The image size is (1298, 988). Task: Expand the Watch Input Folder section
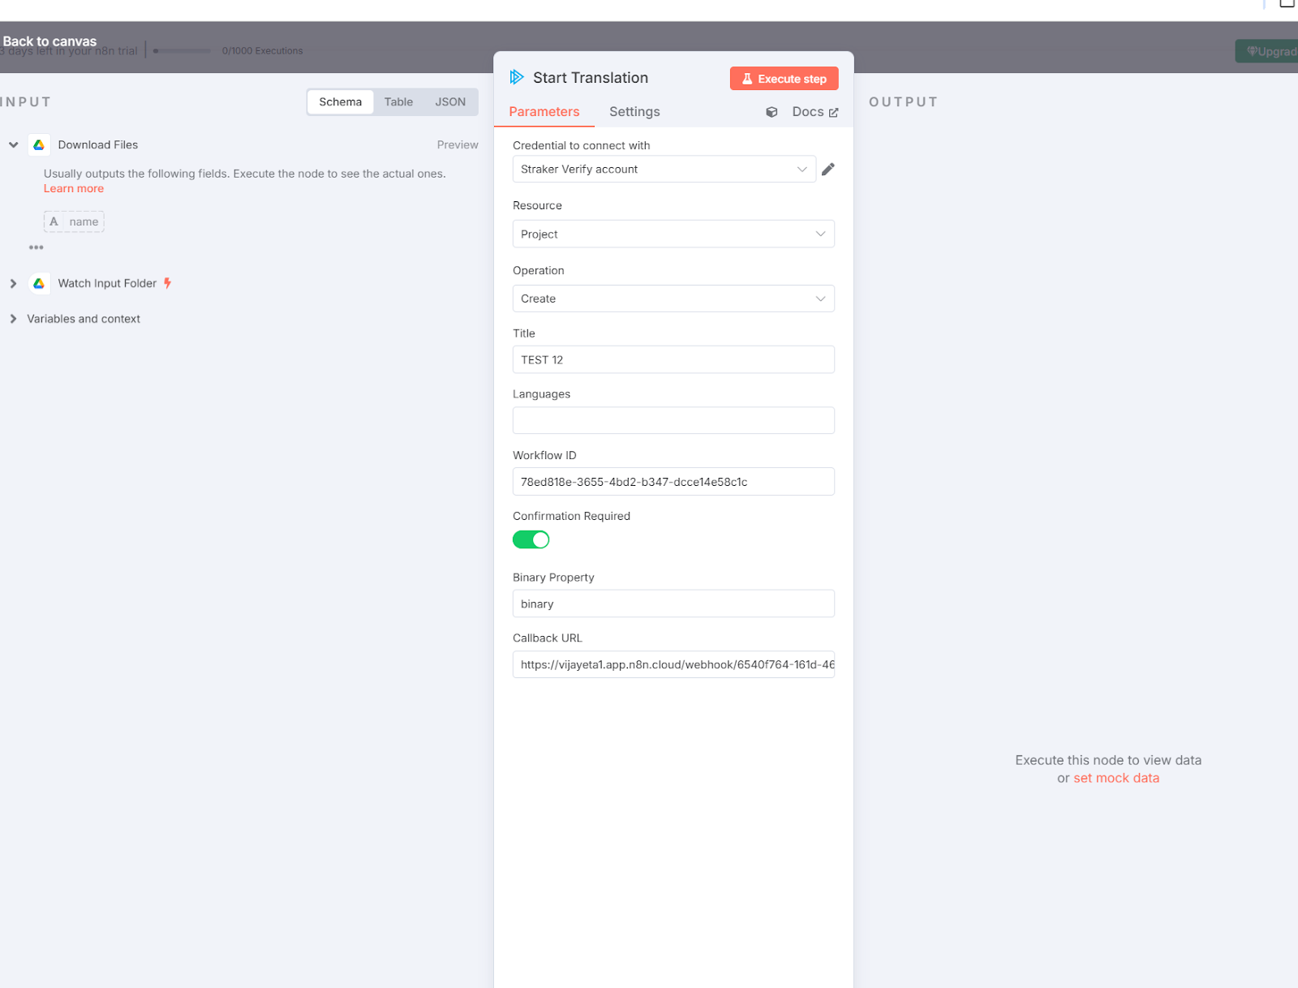(x=14, y=283)
